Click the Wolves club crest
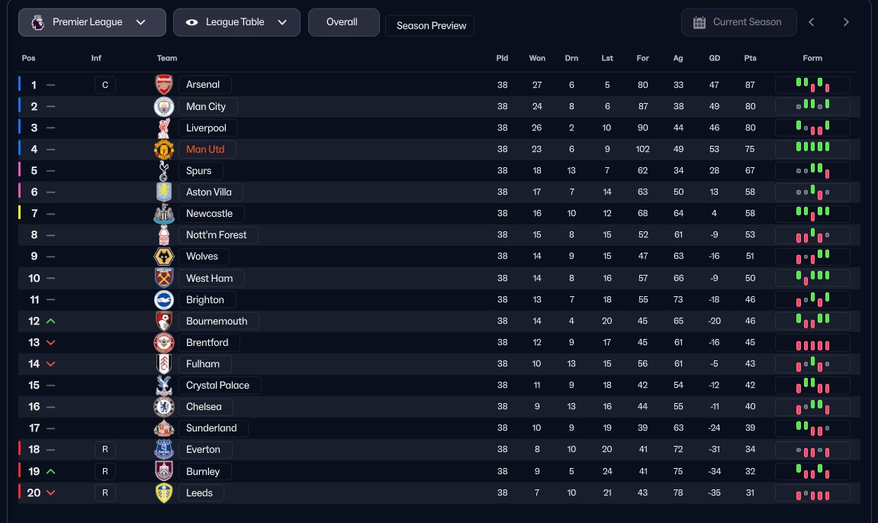 tap(164, 257)
